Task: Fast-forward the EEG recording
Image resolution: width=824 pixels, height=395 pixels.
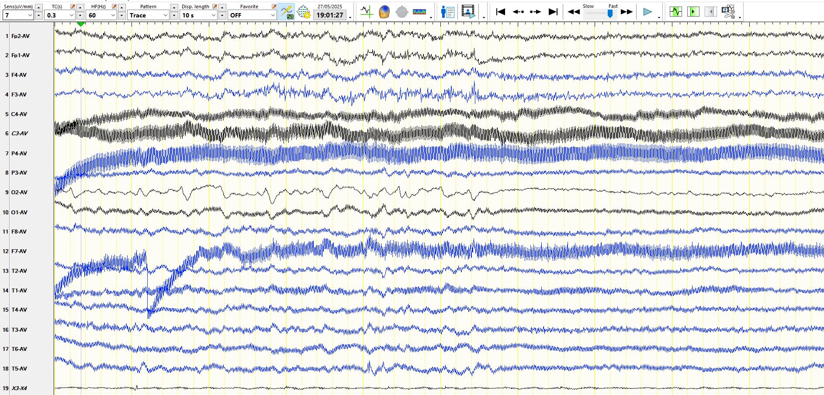Action: tap(627, 12)
